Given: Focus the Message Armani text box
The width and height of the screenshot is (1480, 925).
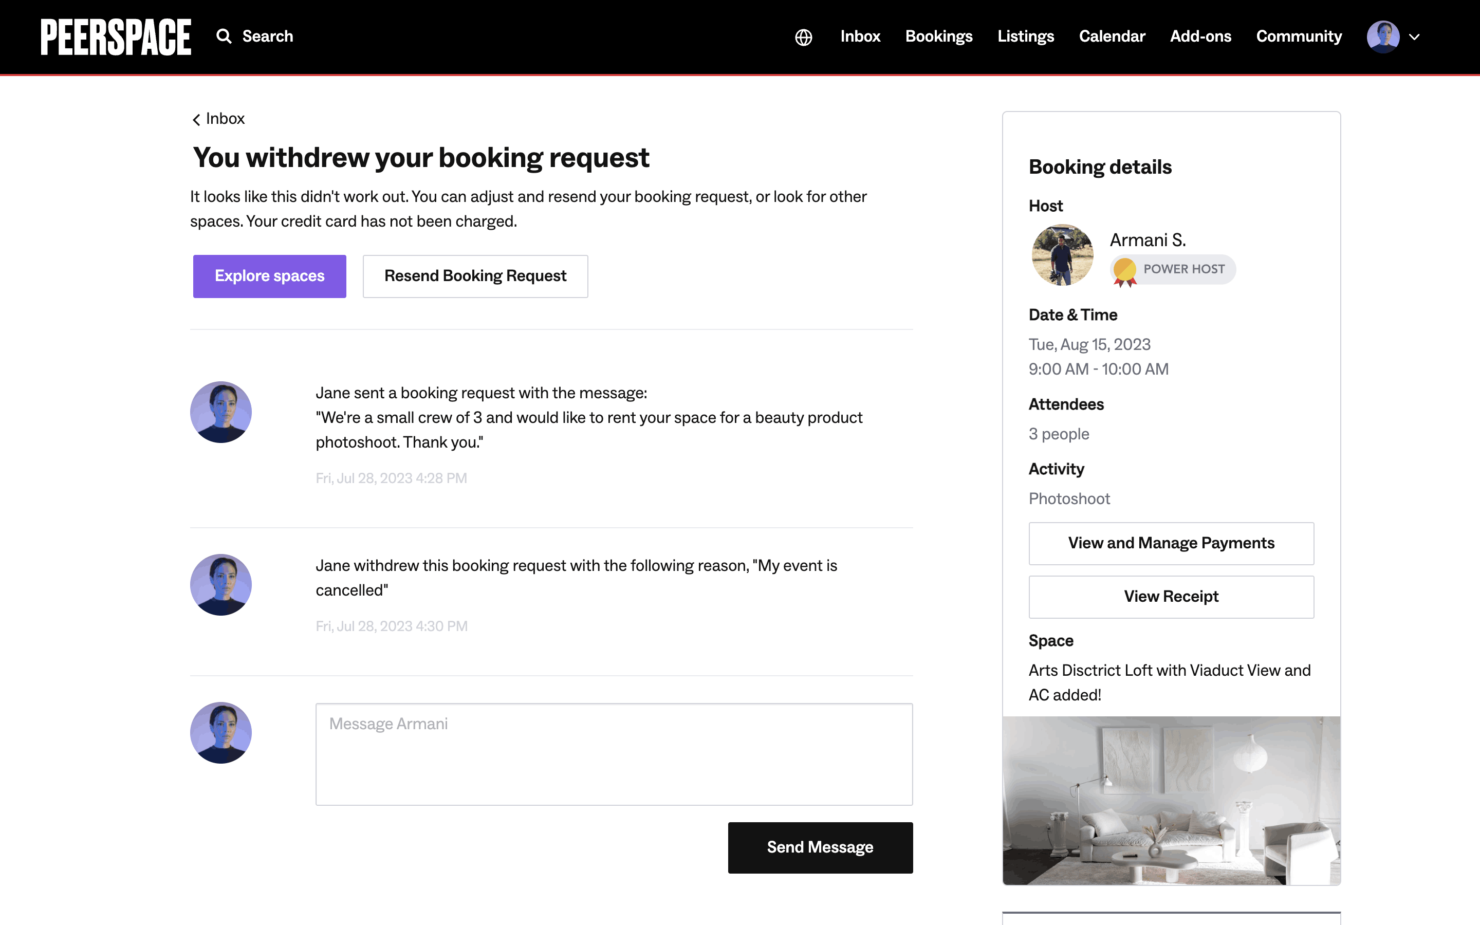Looking at the screenshot, I should point(614,754).
